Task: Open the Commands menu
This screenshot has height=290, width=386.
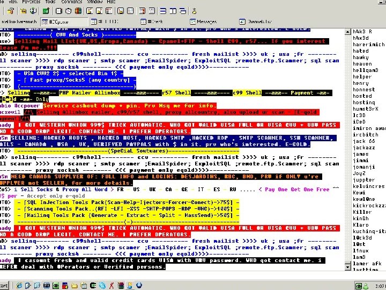Action: 71,2
